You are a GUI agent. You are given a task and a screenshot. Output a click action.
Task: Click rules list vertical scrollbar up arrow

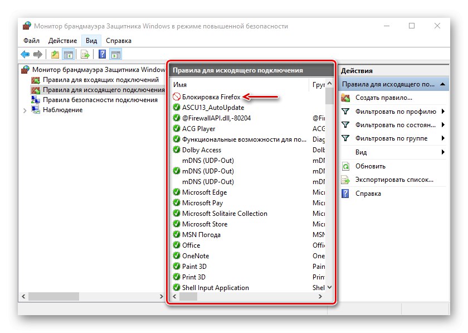tap(329, 84)
